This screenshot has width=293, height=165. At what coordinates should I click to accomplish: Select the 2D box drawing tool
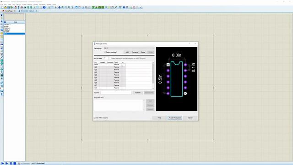pos(2,60)
